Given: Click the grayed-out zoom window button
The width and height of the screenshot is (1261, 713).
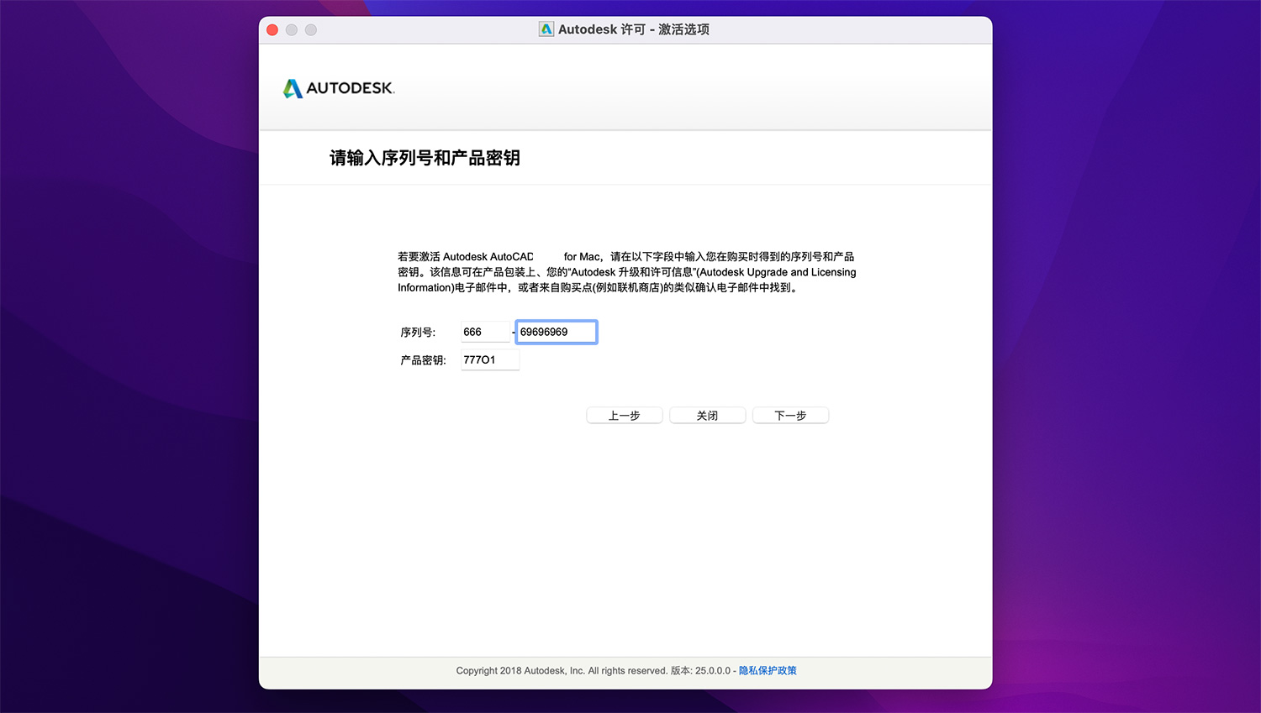Looking at the screenshot, I should coord(311,30).
